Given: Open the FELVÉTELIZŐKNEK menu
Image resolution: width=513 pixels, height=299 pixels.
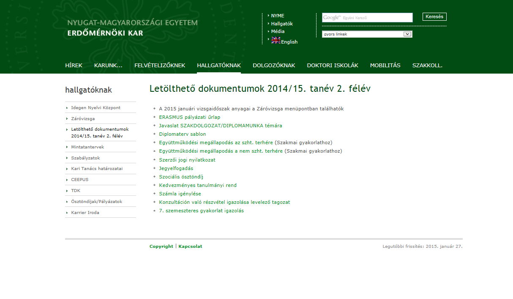Looking at the screenshot, I should point(160,65).
